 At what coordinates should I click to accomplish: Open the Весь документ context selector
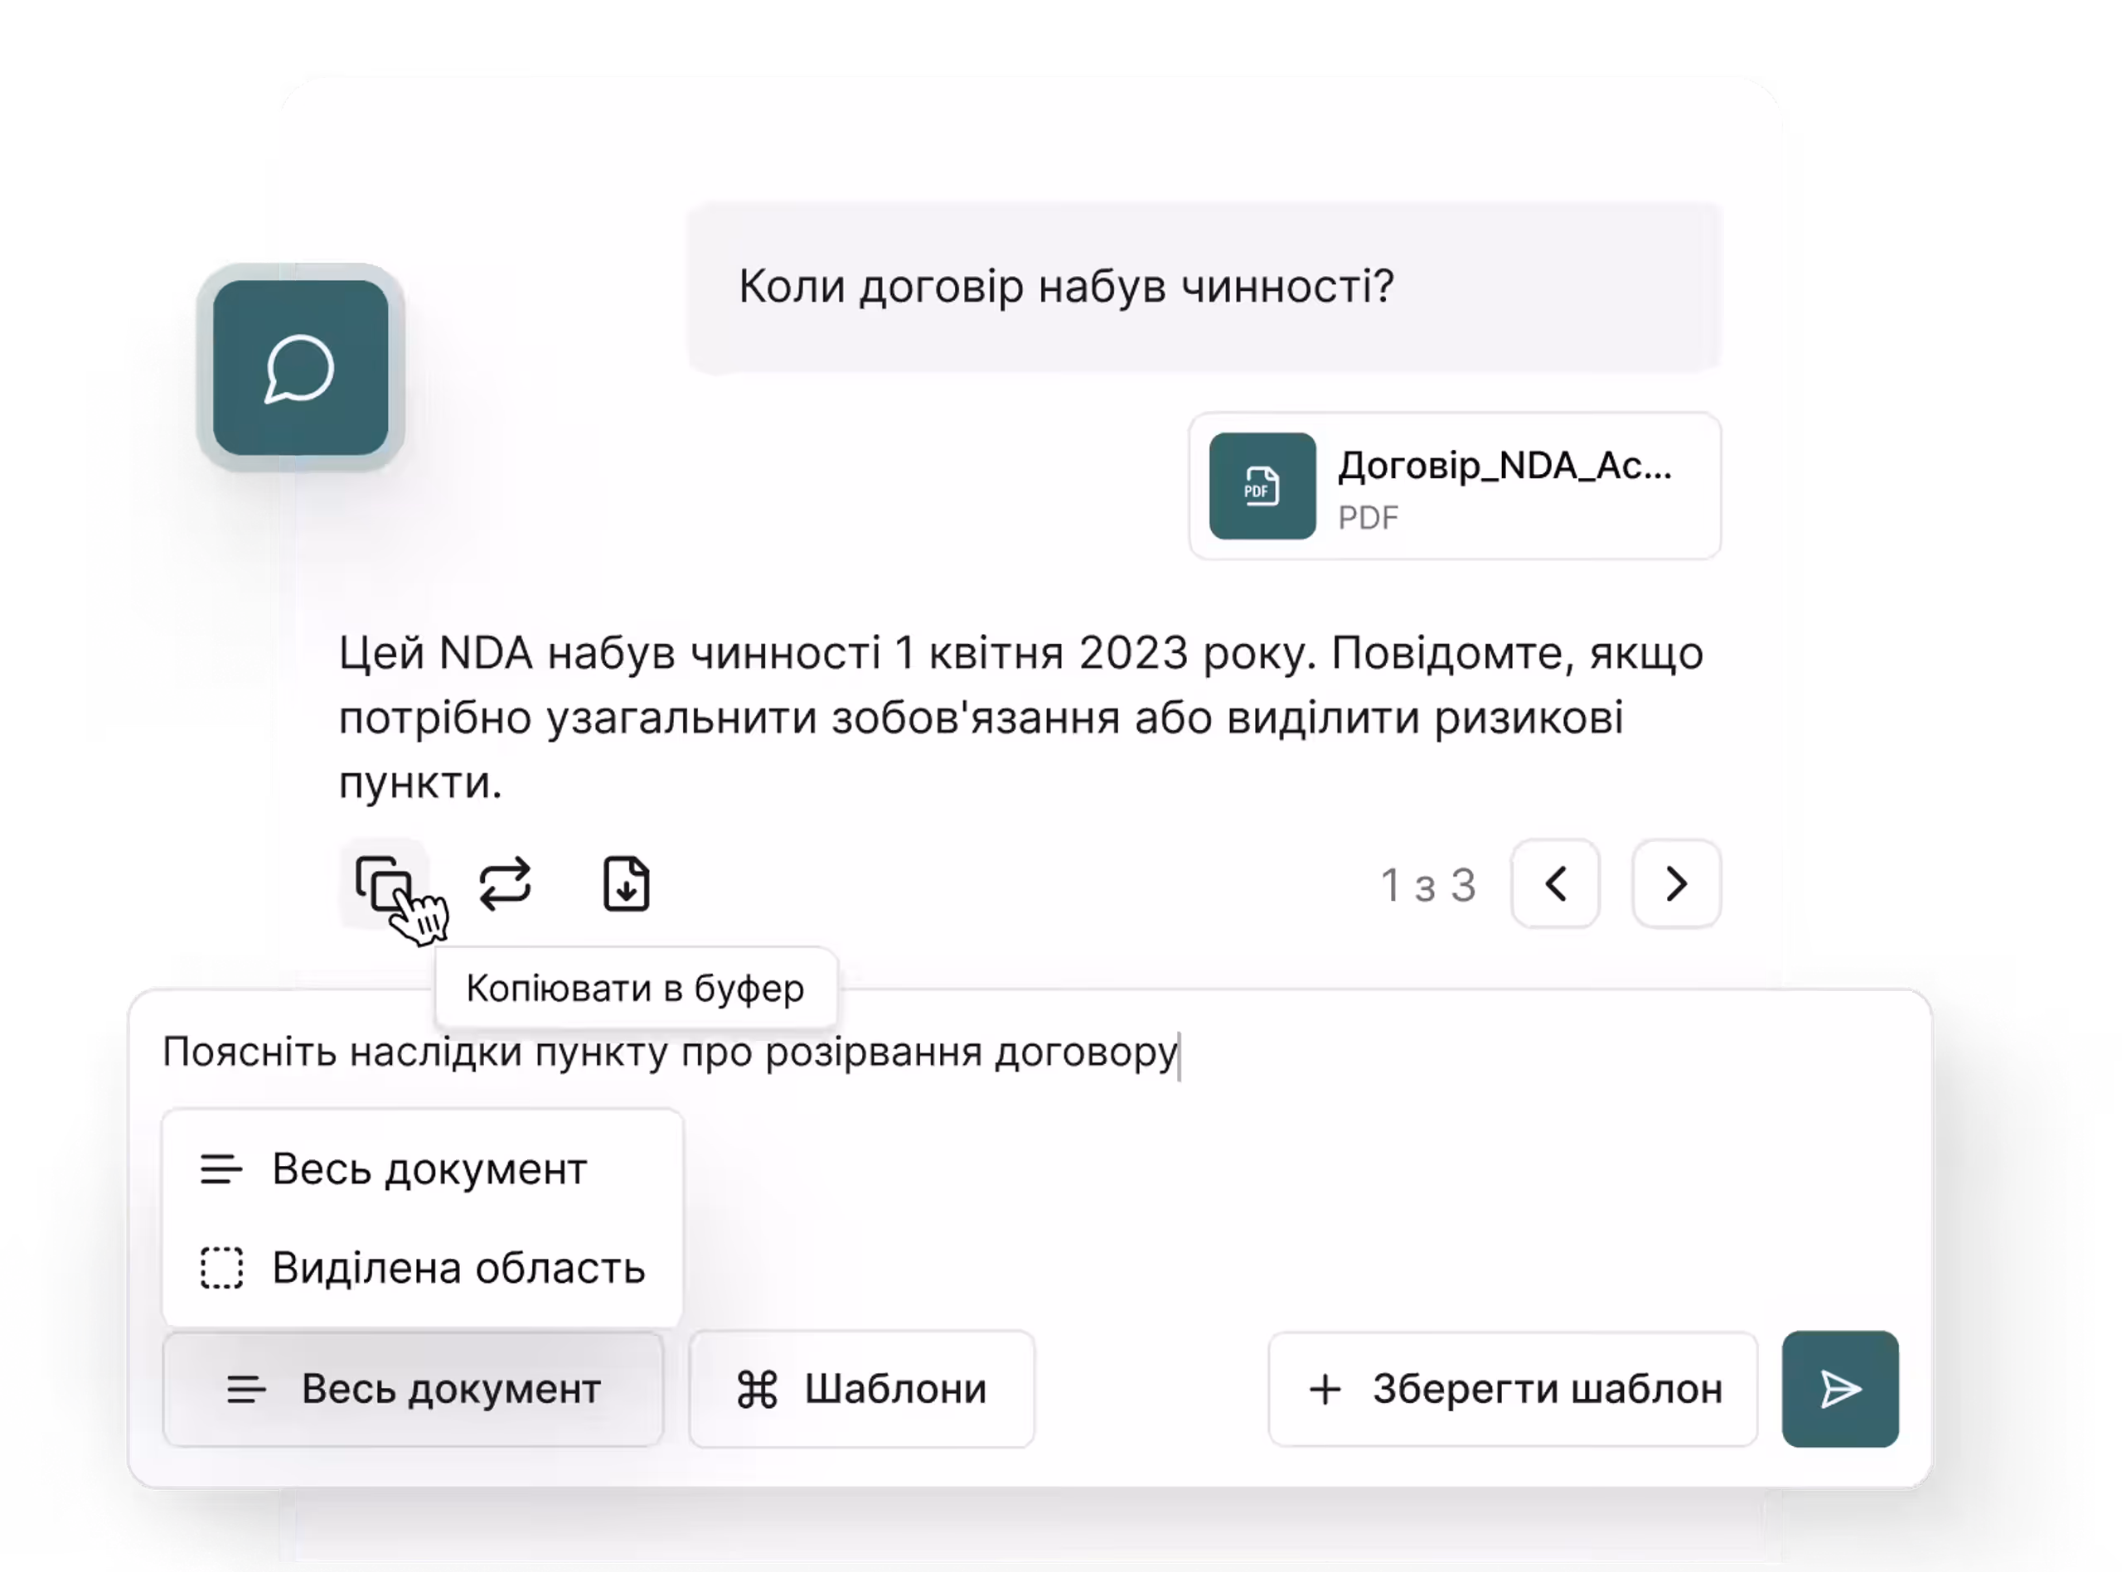point(416,1388)
